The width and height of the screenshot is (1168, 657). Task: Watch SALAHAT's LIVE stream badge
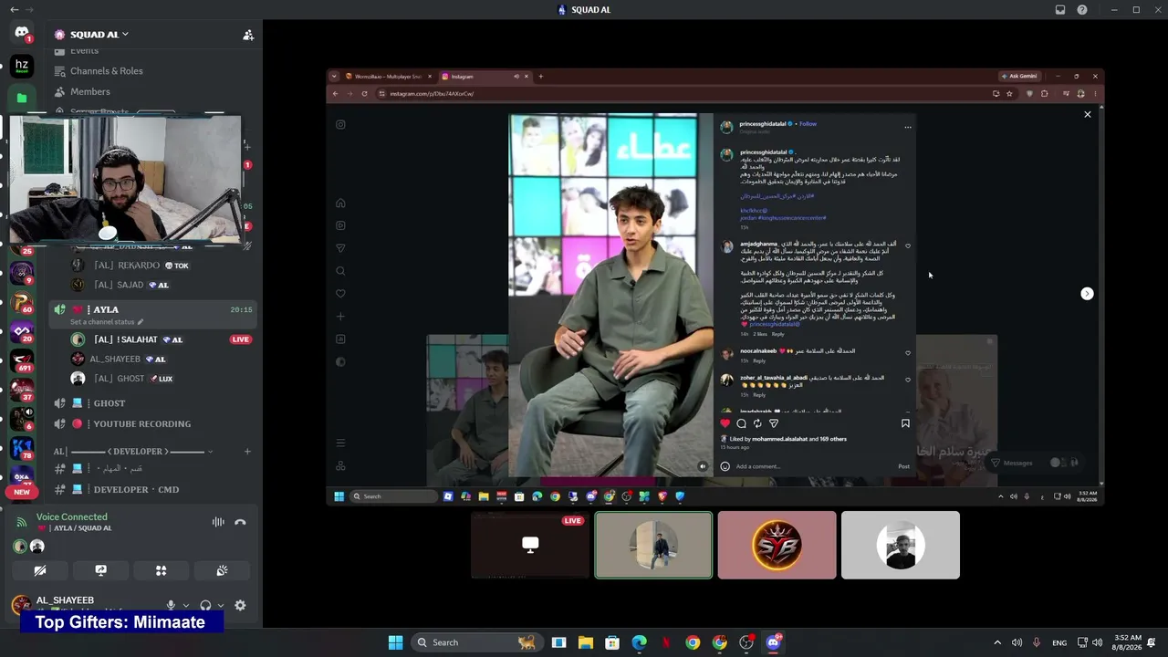tap(241, 339)
